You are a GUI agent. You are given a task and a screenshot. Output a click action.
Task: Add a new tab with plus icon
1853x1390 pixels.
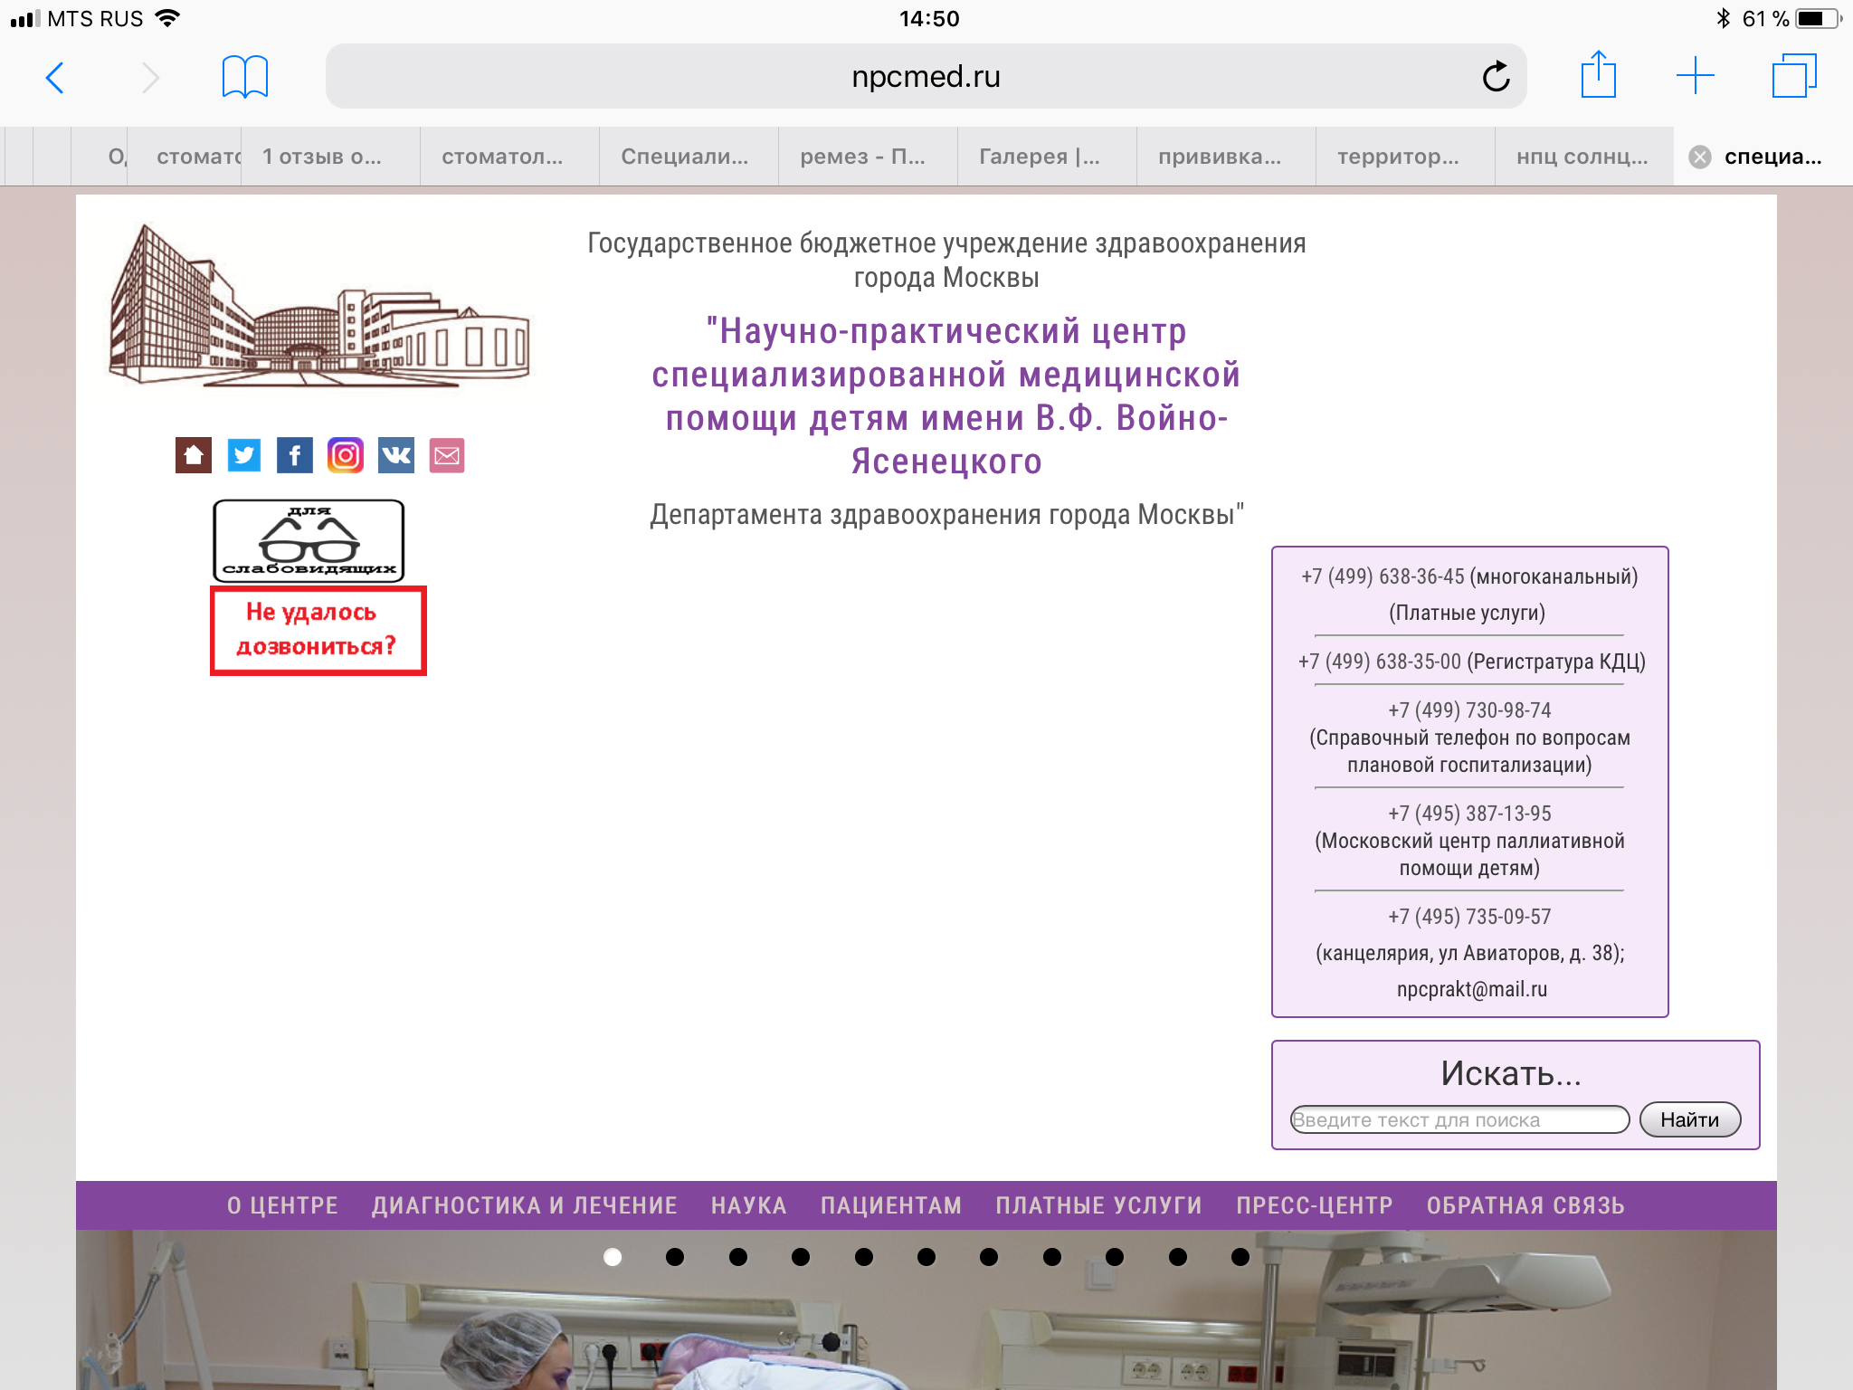[x=1695, y=75]
